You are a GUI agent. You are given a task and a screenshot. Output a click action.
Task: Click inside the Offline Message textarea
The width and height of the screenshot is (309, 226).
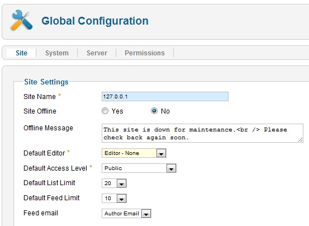pyautogui.click(x=202, y=133)
